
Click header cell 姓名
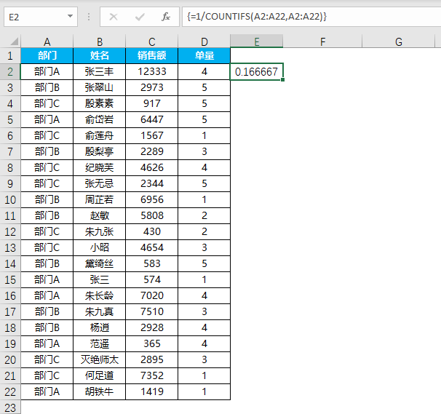click(99, 56)
